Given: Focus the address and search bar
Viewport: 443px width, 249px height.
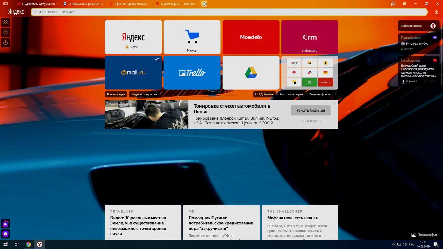Looking at the screenshot, I should tap(229, 12).
